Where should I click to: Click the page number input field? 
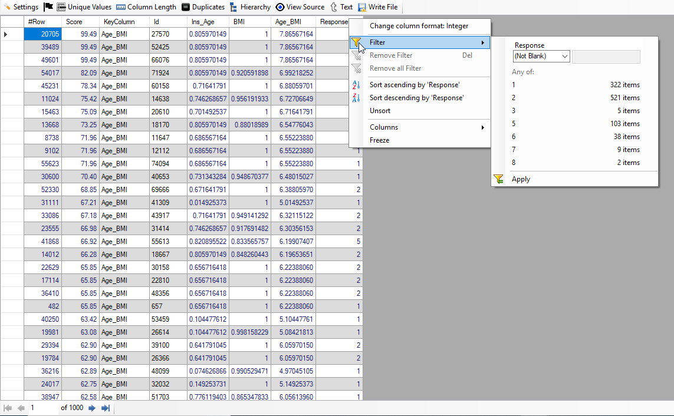pyautogui.click(x=42, y=408)
